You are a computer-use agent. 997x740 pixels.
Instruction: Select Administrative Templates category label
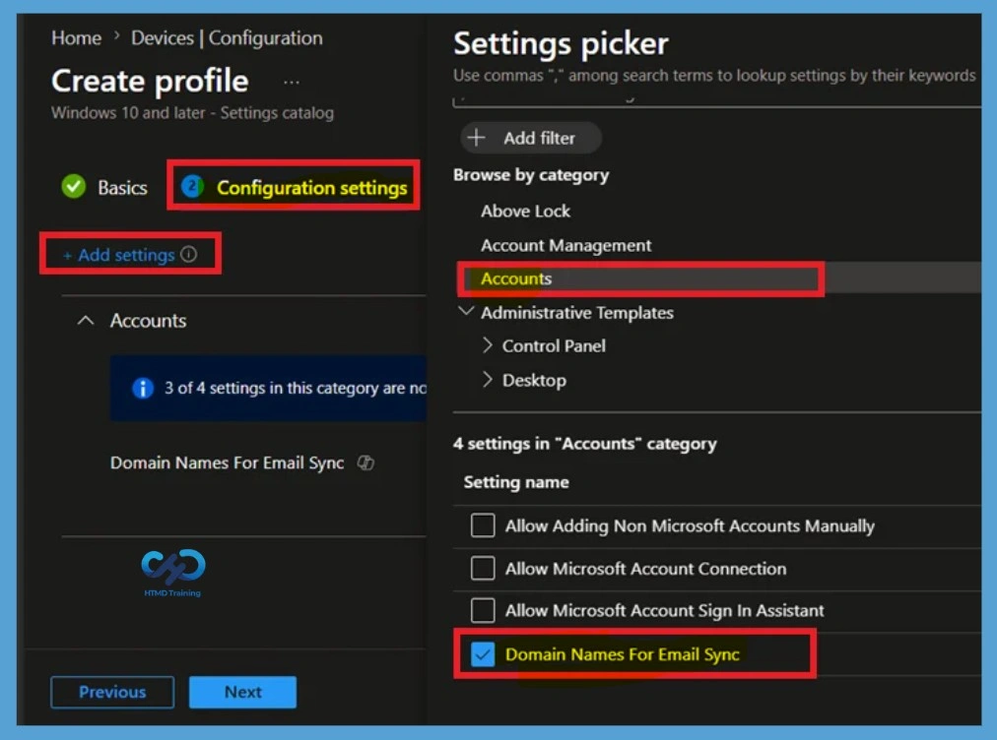pyautogui.click(x=576, y=313)
